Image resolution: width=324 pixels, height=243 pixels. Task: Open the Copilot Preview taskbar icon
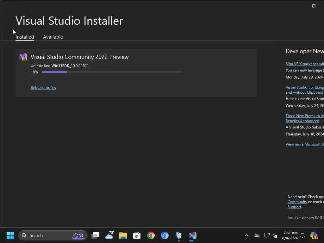click(314, 235)
